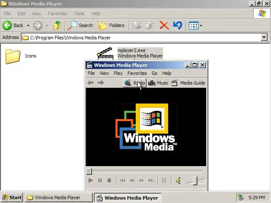Click the media player's back arrow
The image size is (271, 203).
[91, 83]
